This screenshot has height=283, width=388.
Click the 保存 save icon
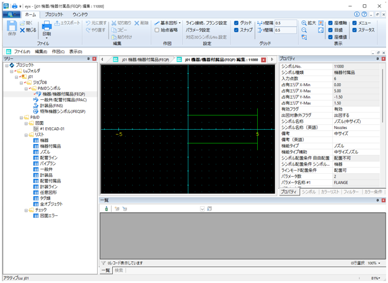pyautogui.click(x=12, y=26)
